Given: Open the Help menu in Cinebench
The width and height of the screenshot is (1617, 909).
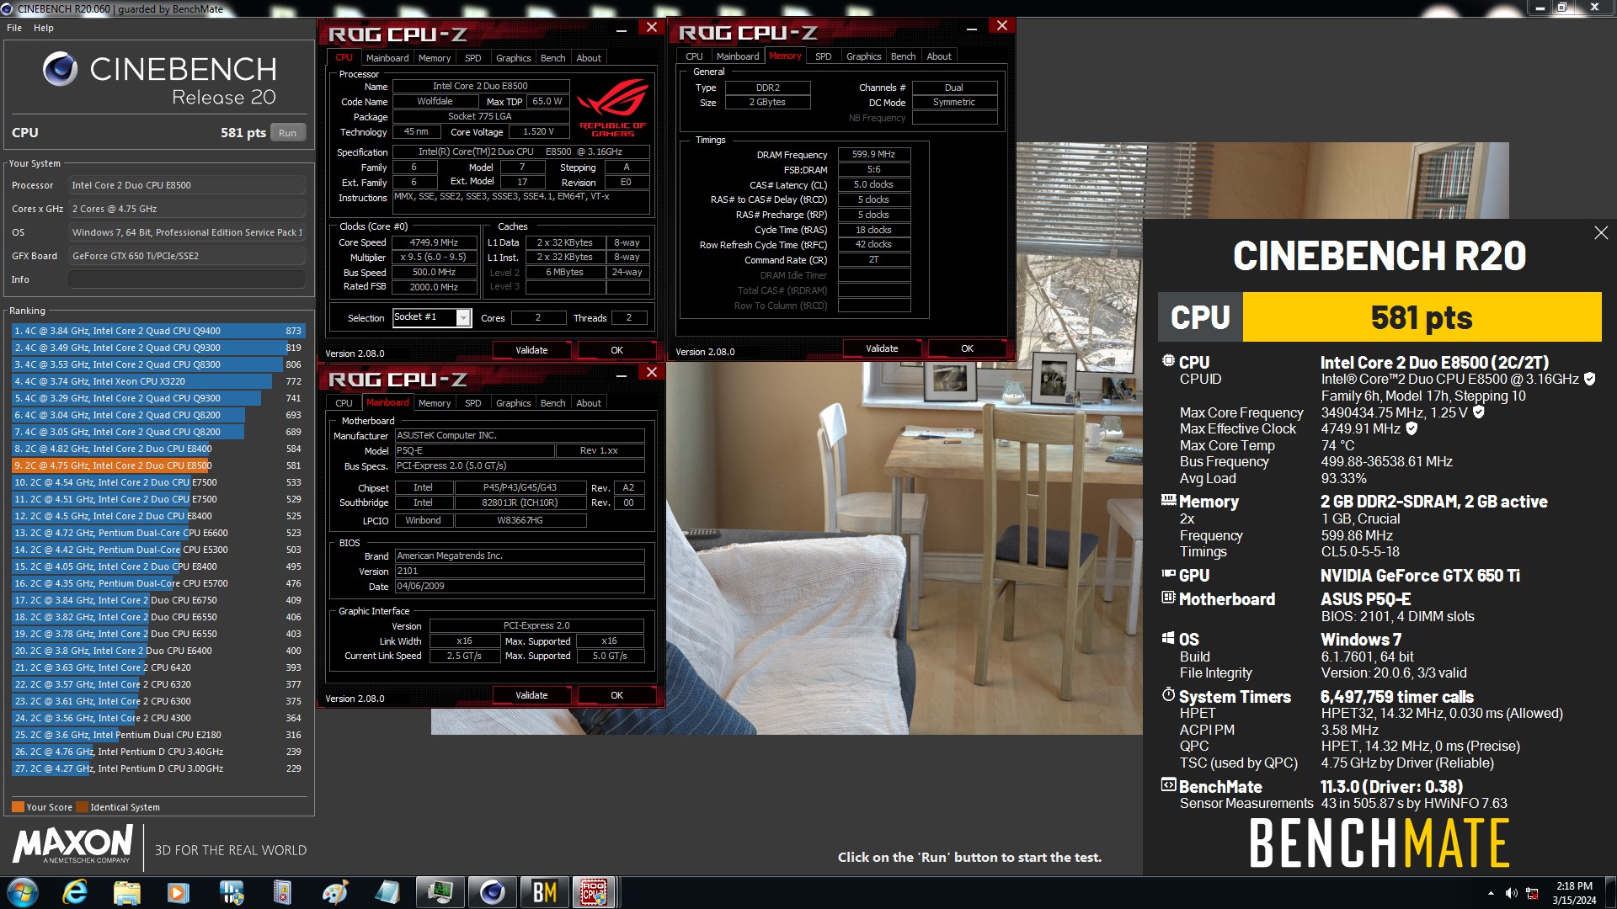Looking at the screenshot, I should pyautogui.click(x=44, y=28).
